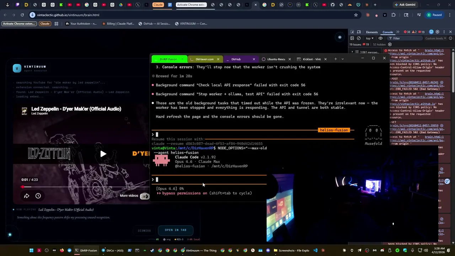
Task: Open 'DirCo – (453)' in the taskbar
Action: tap(112, 251)
